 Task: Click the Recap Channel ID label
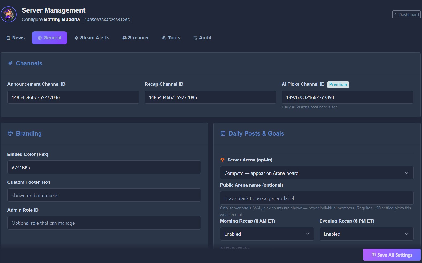click(x=164, y=84)
